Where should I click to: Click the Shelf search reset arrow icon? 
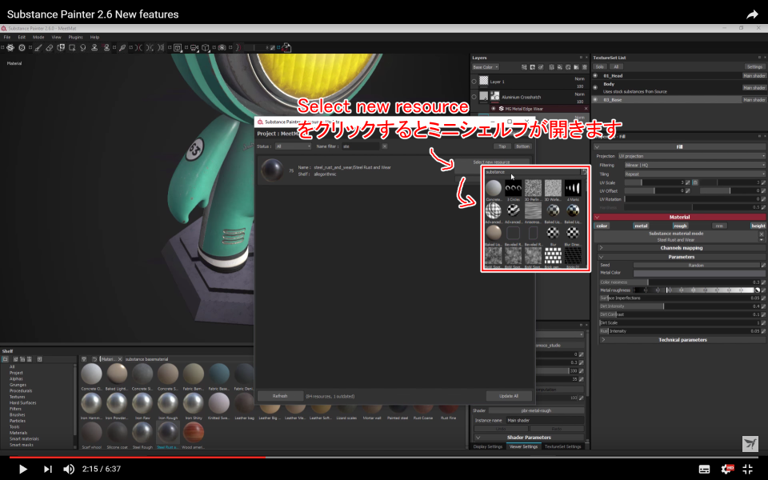(94, 359)
